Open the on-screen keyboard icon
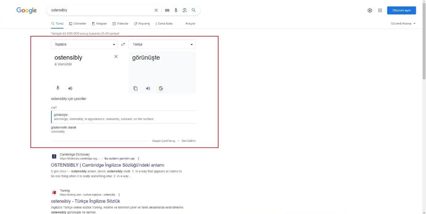The height and width of the screenshot is (214, 426). [x=167, y=10]
